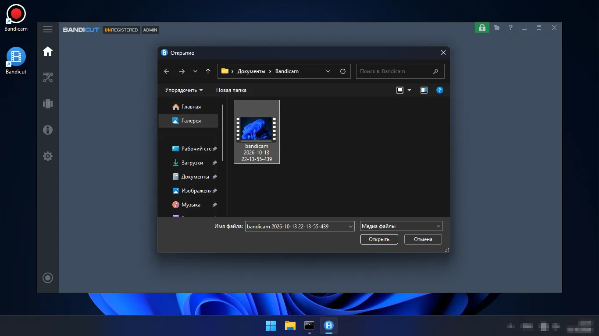This screenshot has width=599, height=336.
Task: Select Музыка in the navigation pane
Action: [189, 205]
